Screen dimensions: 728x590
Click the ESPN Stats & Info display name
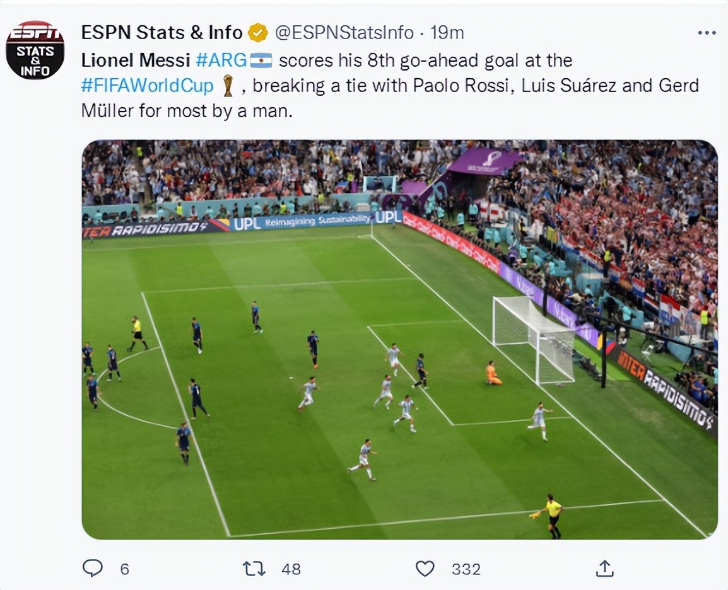point(162,33)
